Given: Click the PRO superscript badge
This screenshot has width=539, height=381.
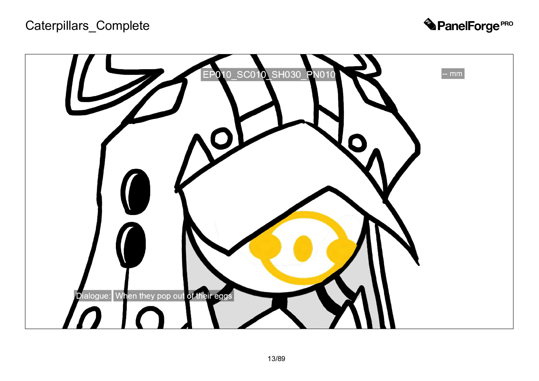Looking at the screenshot, I should [507, 24].
